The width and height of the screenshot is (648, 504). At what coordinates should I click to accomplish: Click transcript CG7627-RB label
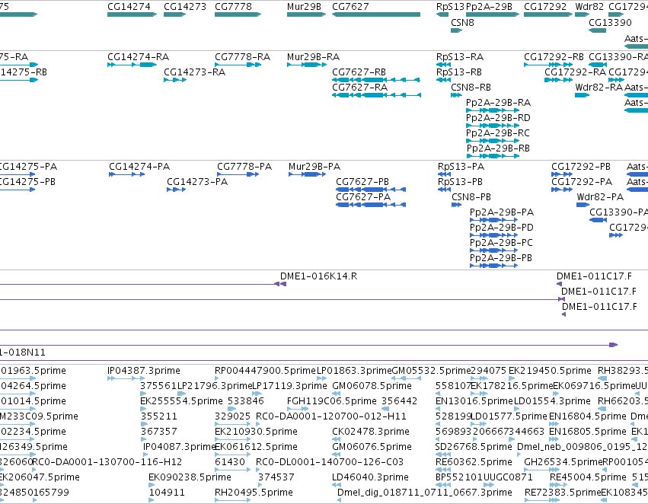coord(359,72)
